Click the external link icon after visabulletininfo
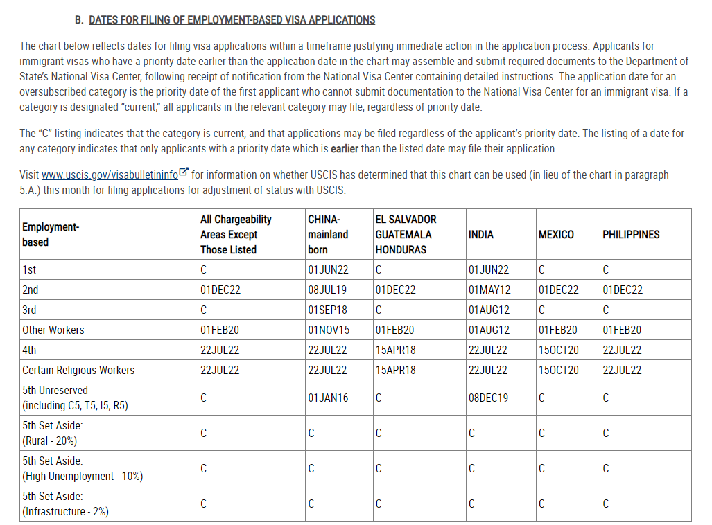This screenshot has width=712, height=525. (184, 172)
